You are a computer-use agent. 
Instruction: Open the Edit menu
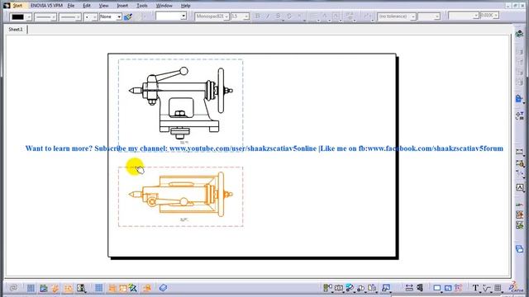tap(87, 6)
